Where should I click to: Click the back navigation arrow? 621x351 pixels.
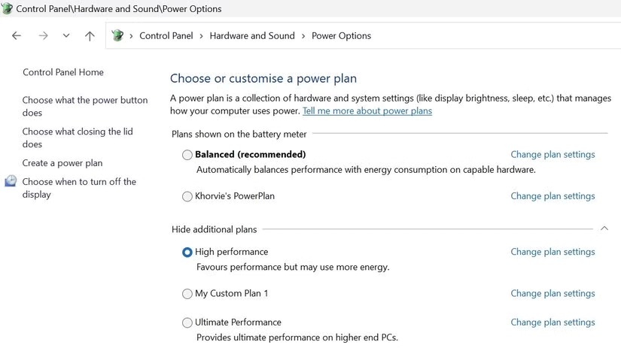[17, 36]
